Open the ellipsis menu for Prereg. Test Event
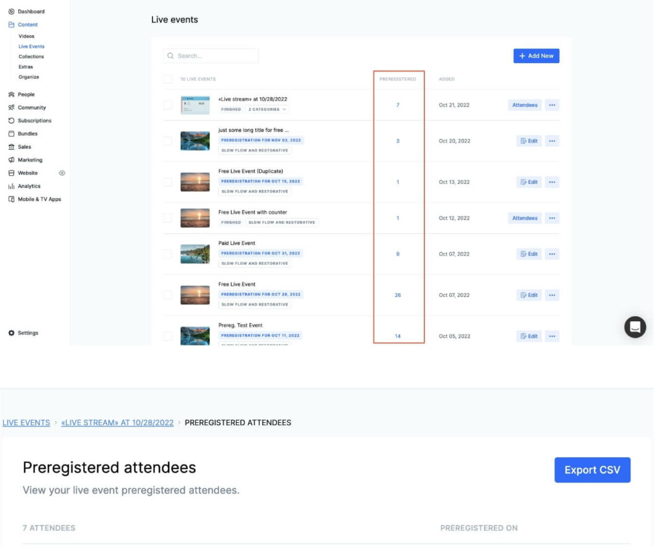The image size is (654, 549). (552, 335)
